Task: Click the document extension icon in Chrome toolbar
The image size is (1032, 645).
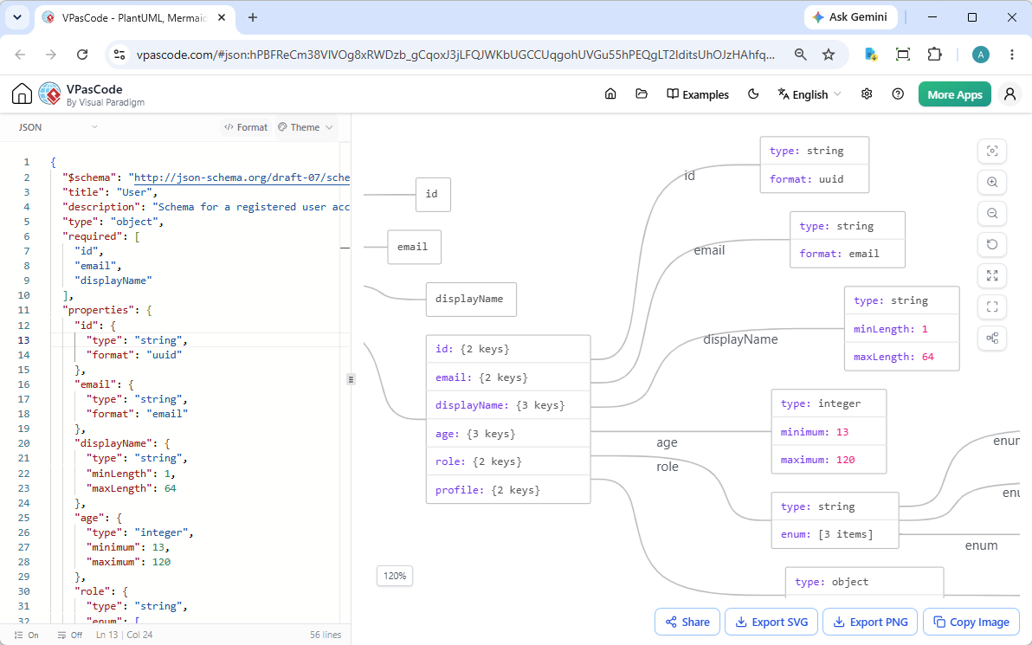Action: [871, 55]
